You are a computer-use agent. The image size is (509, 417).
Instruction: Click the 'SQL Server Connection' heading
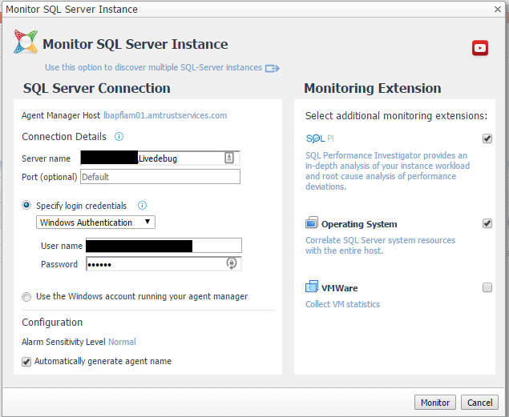pyautogui.click(x=97, y=88)
